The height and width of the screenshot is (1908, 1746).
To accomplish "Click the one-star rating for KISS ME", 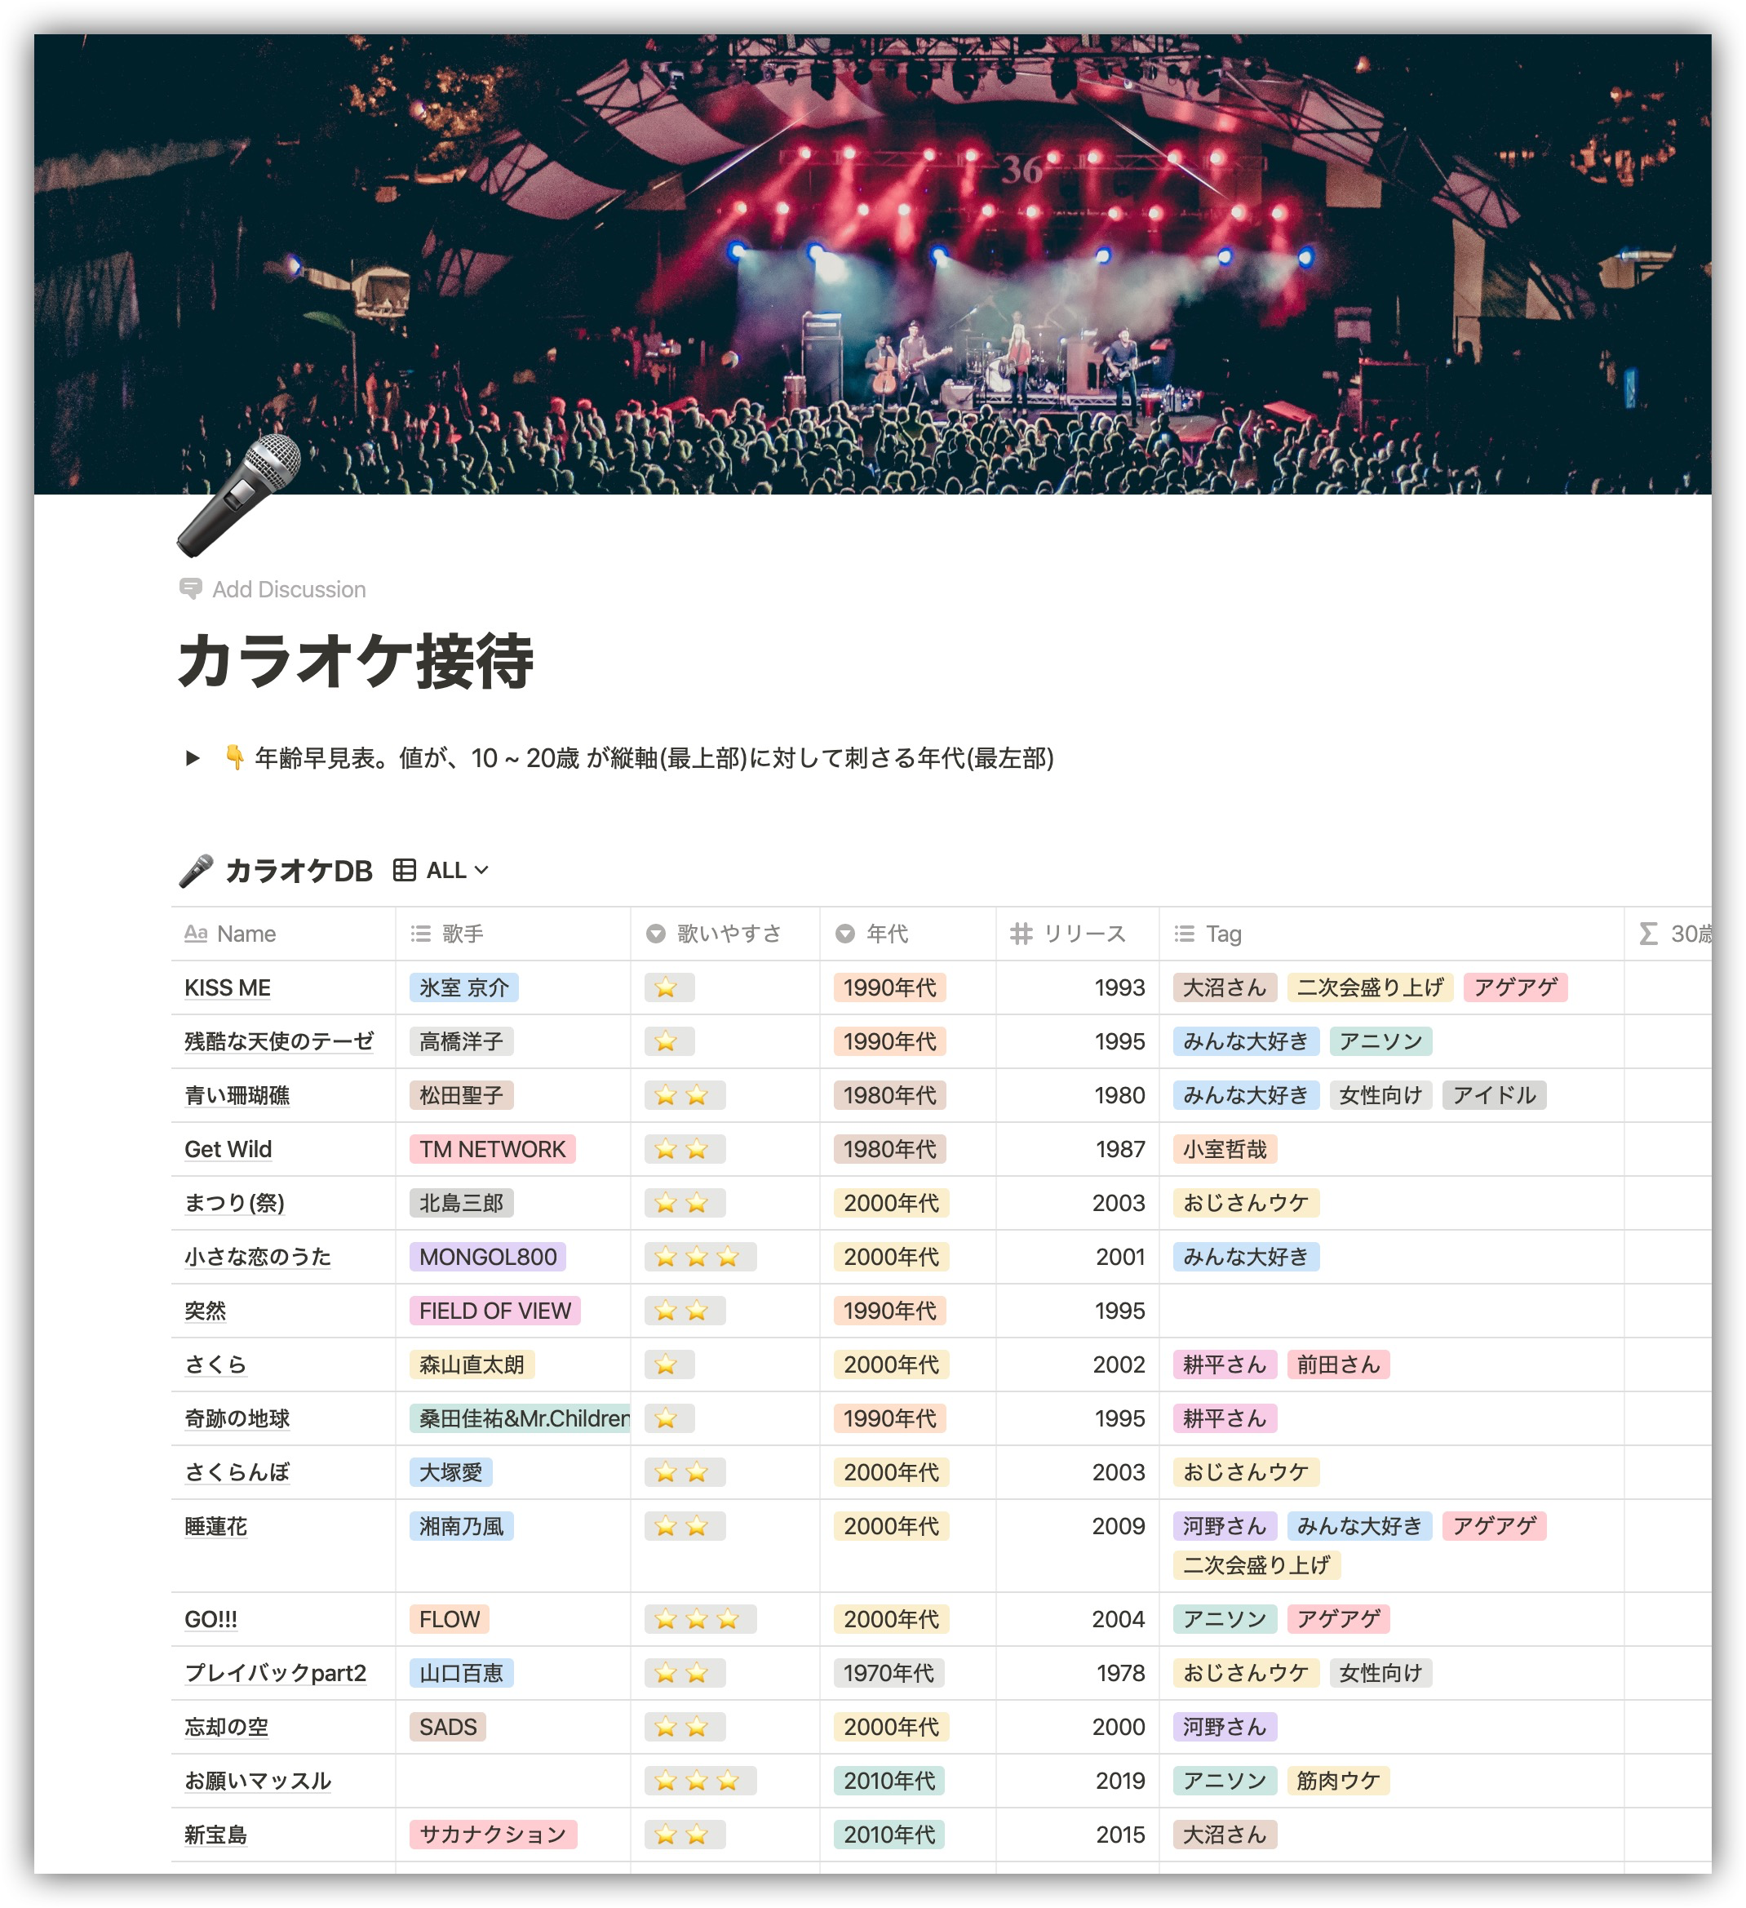I will tap(669, 987).
